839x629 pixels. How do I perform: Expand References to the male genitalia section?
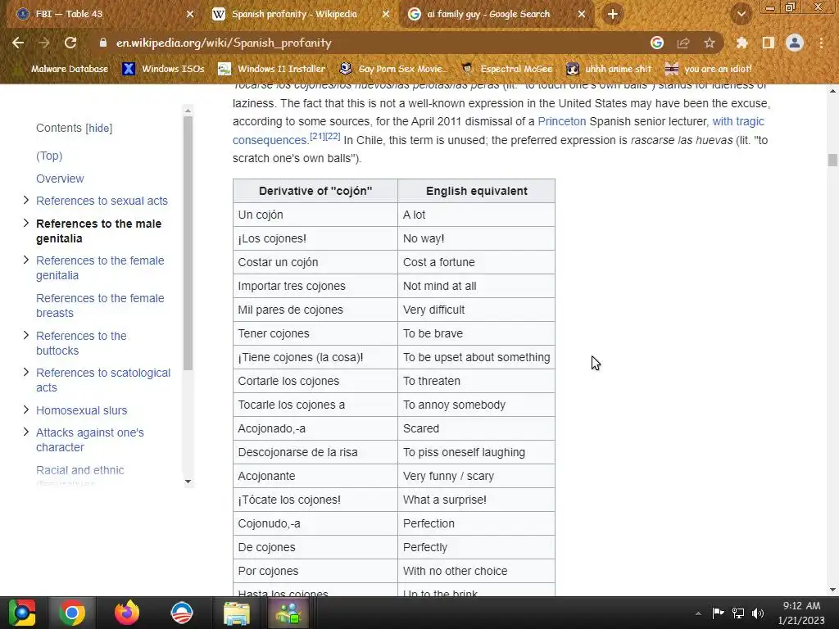coord(25,223)
